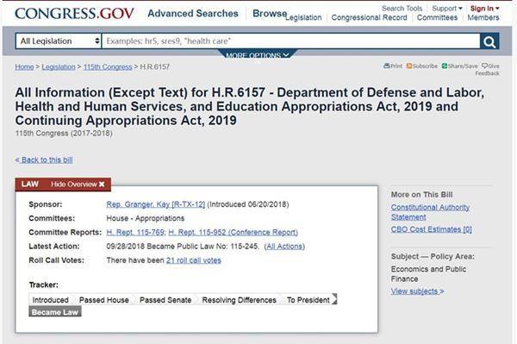Open H. Rept. 115-952 Conference Report
The height and width of the screenshot is (344, 517).
pos(234,233)
